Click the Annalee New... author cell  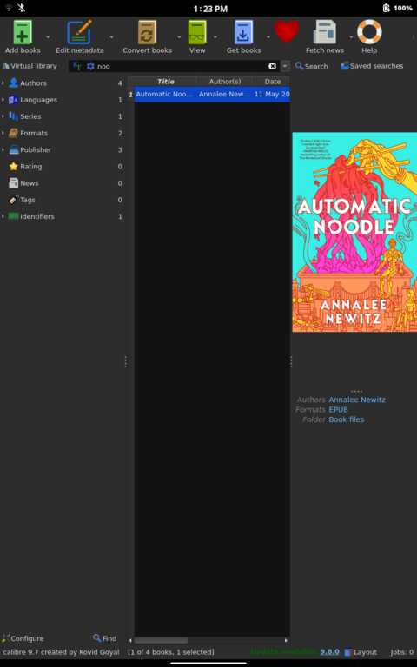(x=225, y=94)
